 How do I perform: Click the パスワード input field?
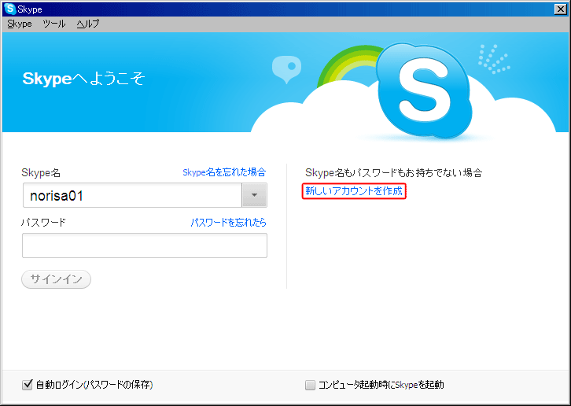145,245
